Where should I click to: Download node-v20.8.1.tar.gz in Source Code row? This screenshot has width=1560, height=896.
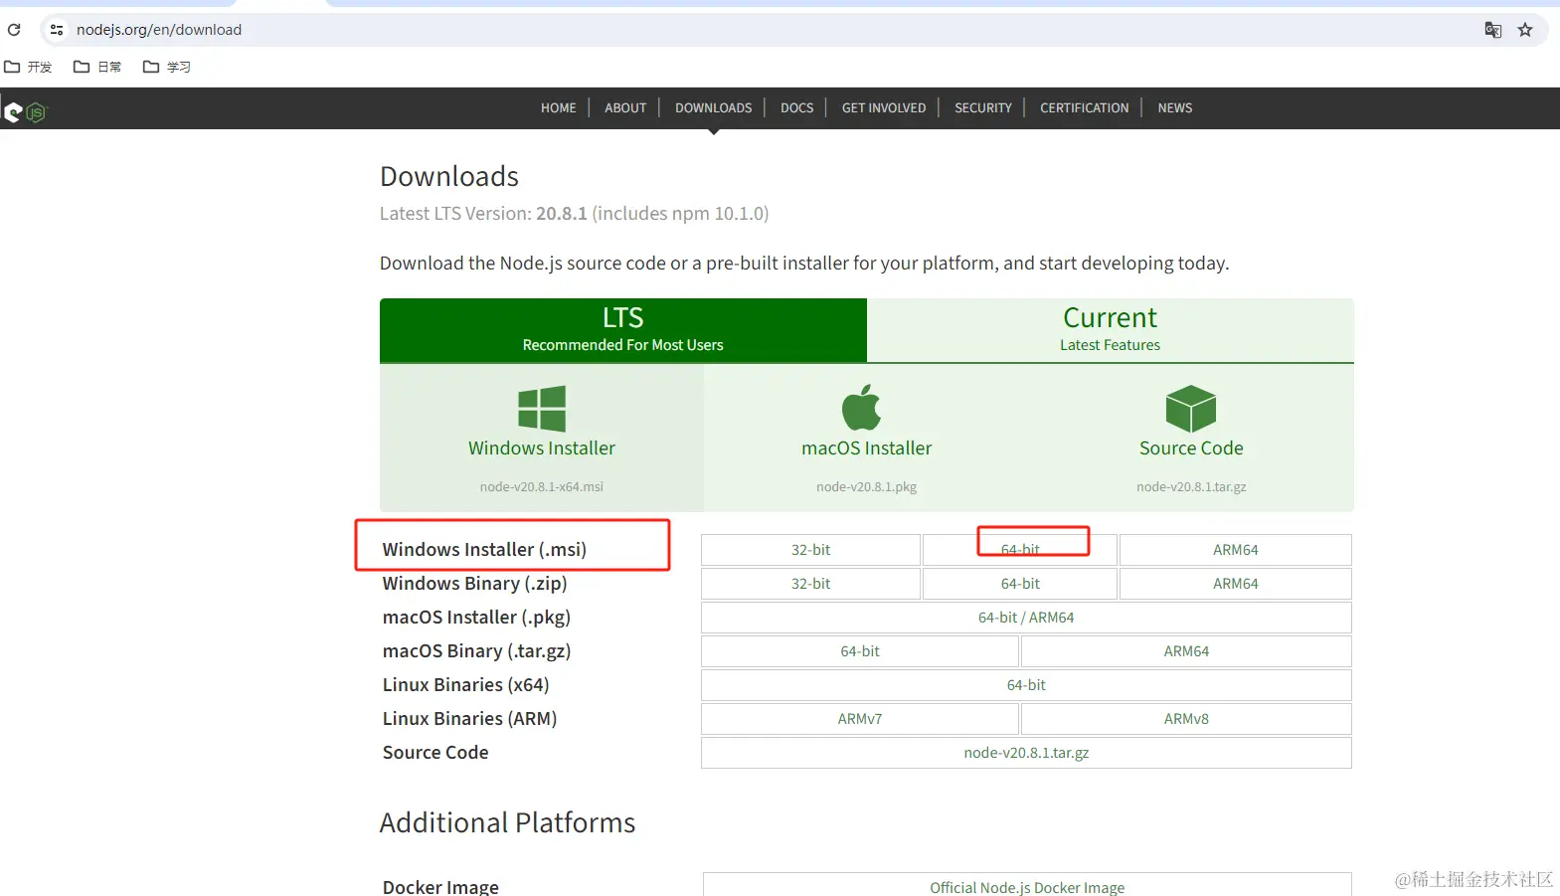tap(1026, 753)
